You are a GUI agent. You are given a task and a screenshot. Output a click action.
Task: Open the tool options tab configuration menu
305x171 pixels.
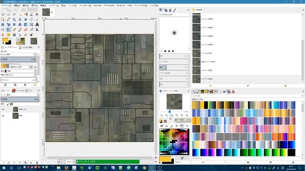coord(39,47)
